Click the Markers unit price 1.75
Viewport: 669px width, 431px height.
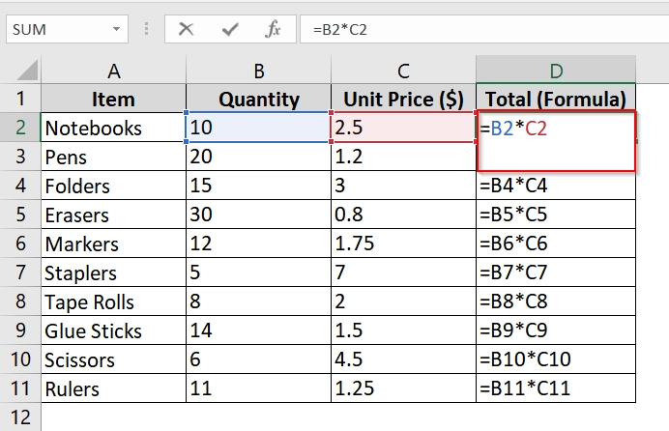[403, 244]
